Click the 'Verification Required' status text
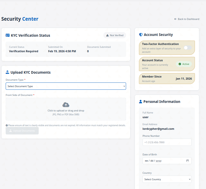This screenshot has height=189, width=206. tap(24, 51)
